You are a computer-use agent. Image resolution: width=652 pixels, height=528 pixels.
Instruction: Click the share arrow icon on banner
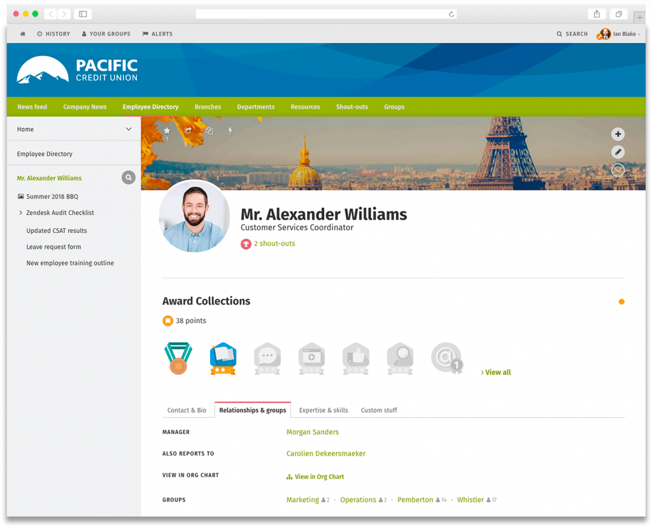[188, 130]
